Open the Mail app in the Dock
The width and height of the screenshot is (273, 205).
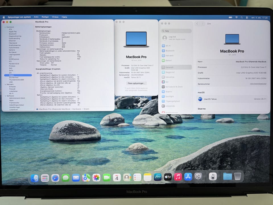(76, 178)
